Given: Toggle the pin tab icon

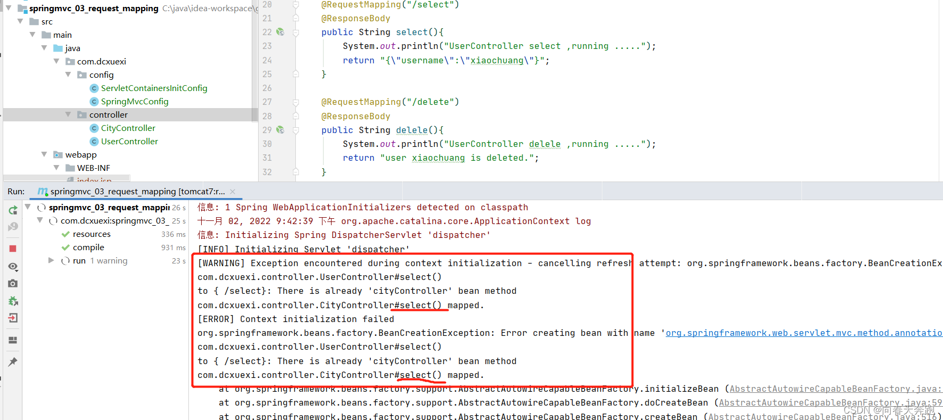Looking at the screenshot, I should pos(13,362).
